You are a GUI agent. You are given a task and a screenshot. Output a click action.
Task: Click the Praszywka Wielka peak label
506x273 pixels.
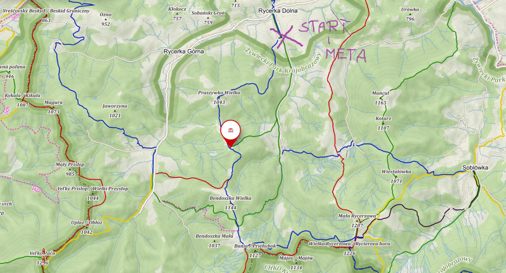pos(219,97)
